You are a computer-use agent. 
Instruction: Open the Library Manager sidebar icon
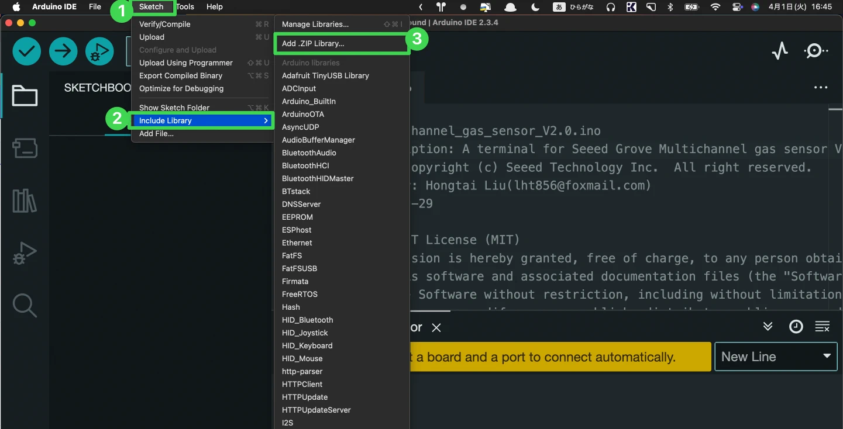pos(25,201)
